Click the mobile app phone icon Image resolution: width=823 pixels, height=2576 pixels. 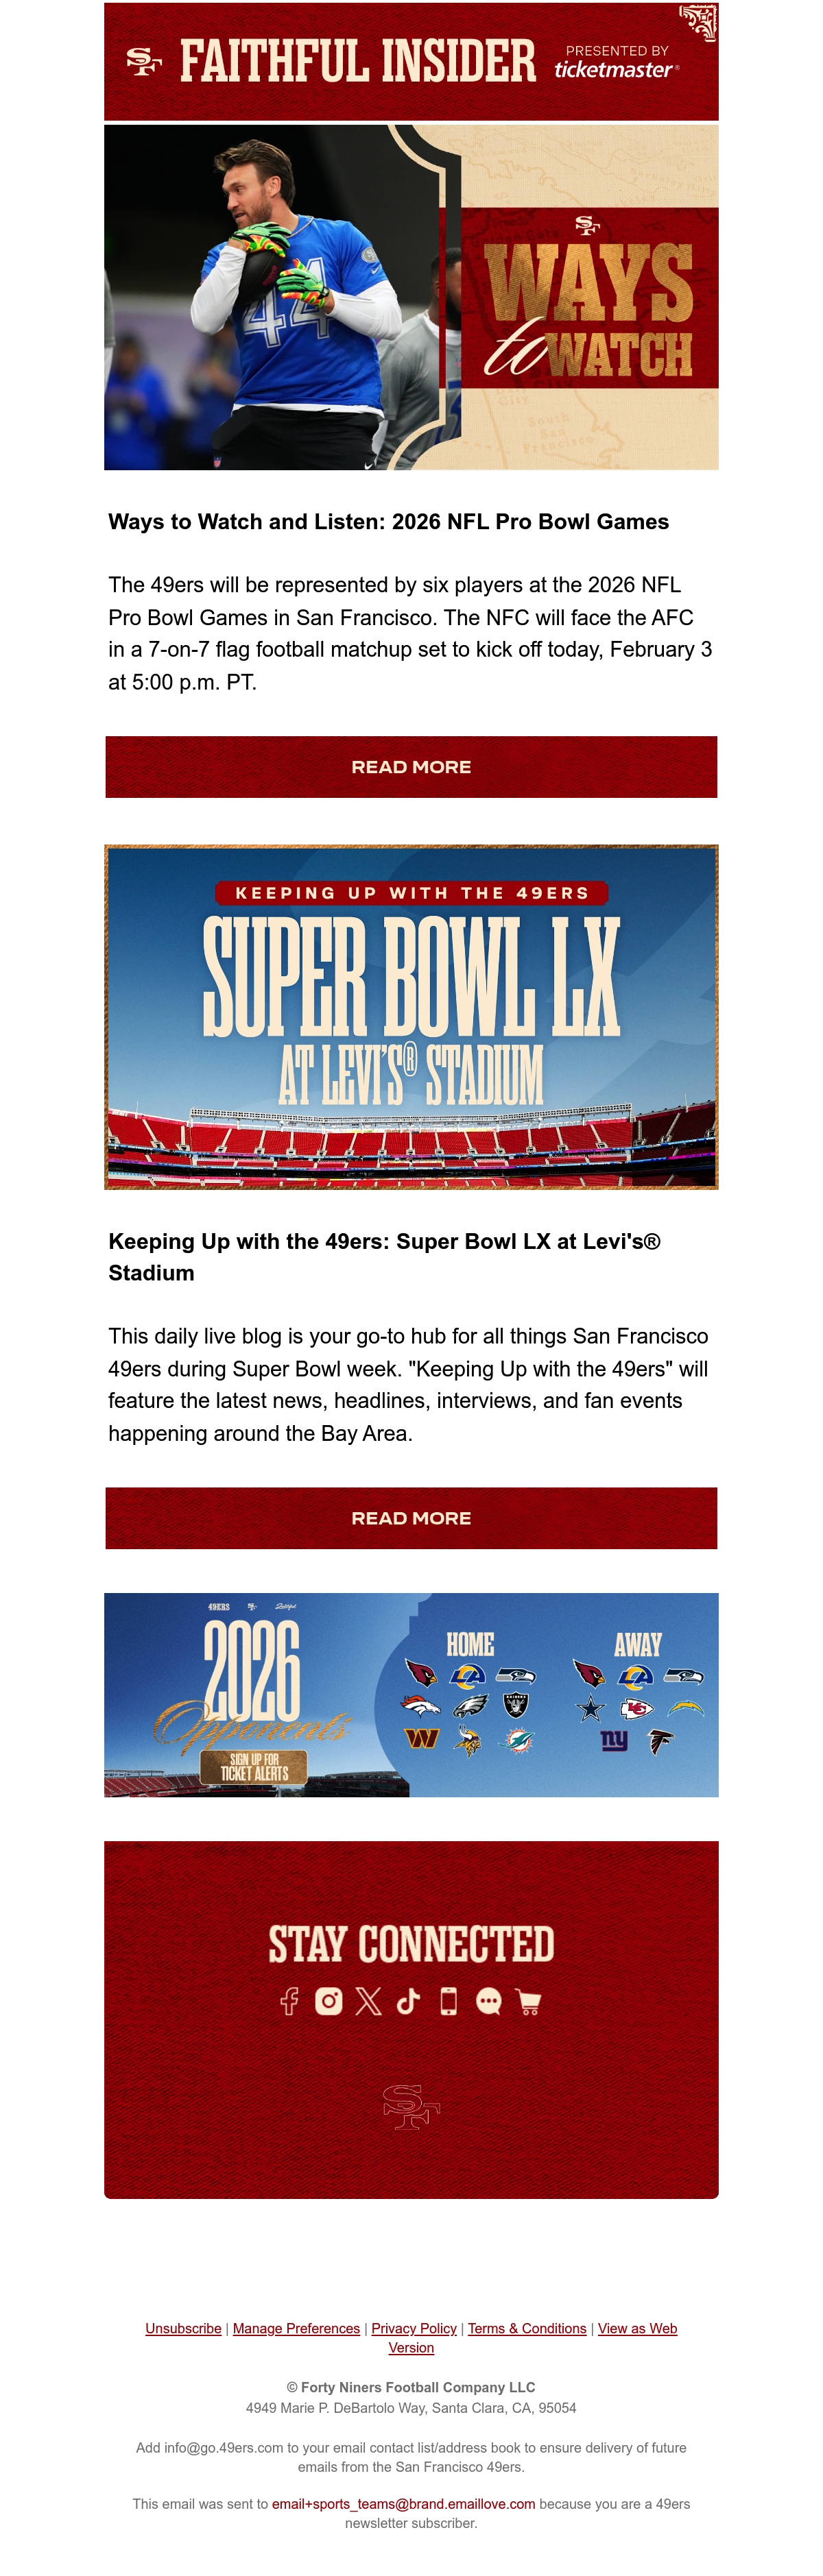(449, 2001)
